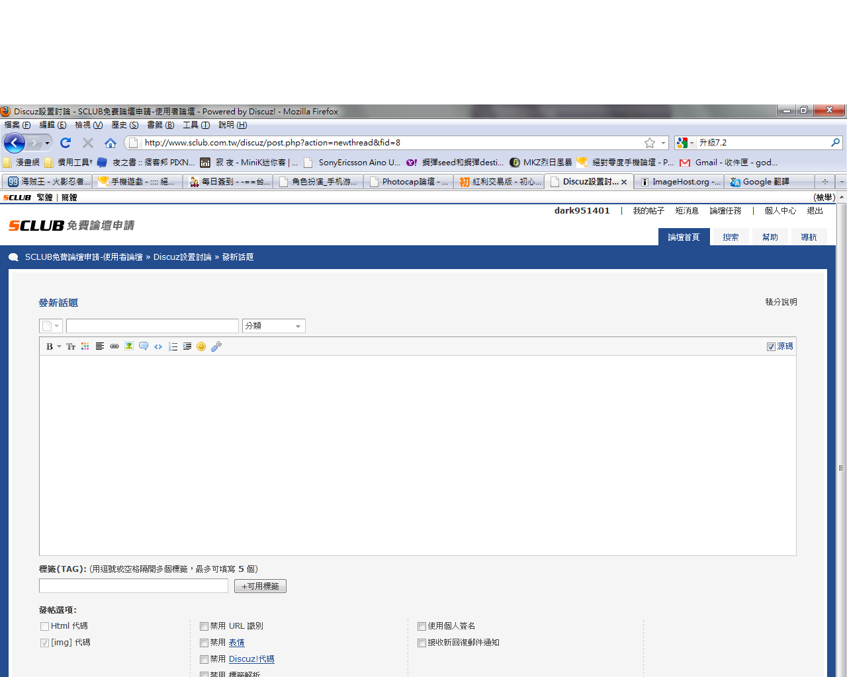
Task: Click the insert link chain icon
Action: 114,346
